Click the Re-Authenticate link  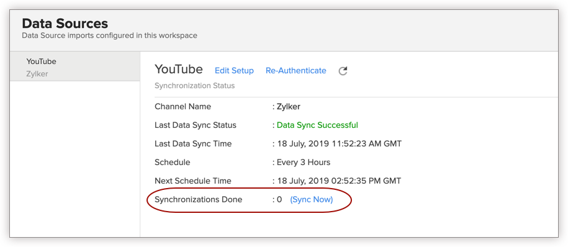[295, 71]
